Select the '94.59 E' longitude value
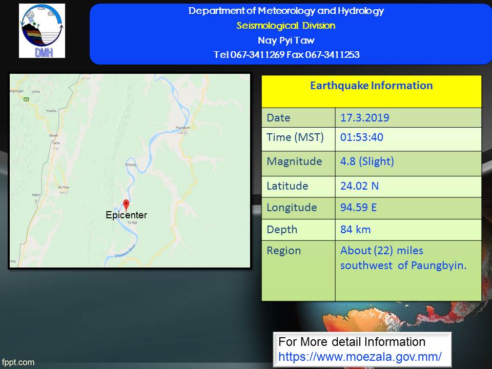Image resolution: width=492 pixels, height=369 pixels. pyautogui.click(x=359, y=208)
